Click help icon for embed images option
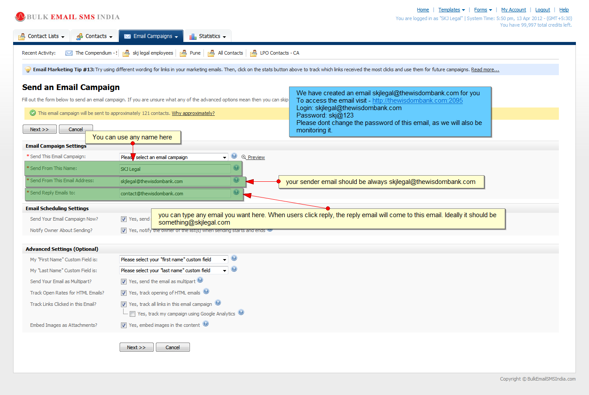The width and height of the screenshot is (589, 395). pyautogui.click(x=206, y=324)
